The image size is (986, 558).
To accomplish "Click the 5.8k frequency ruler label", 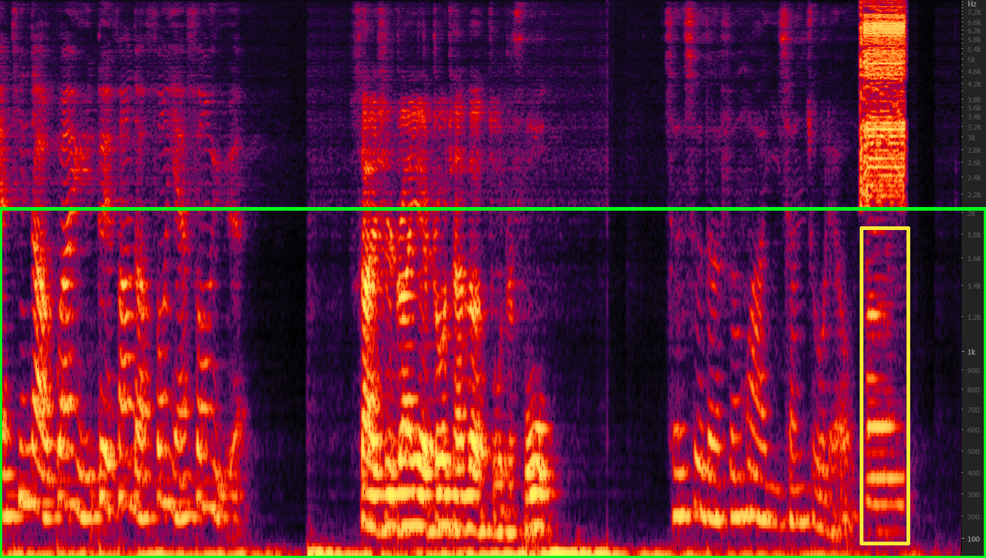I will (973, 39).
